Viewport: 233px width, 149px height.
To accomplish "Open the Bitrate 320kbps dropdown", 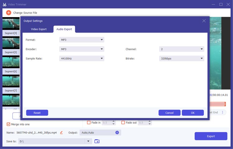I will [181, 58].
